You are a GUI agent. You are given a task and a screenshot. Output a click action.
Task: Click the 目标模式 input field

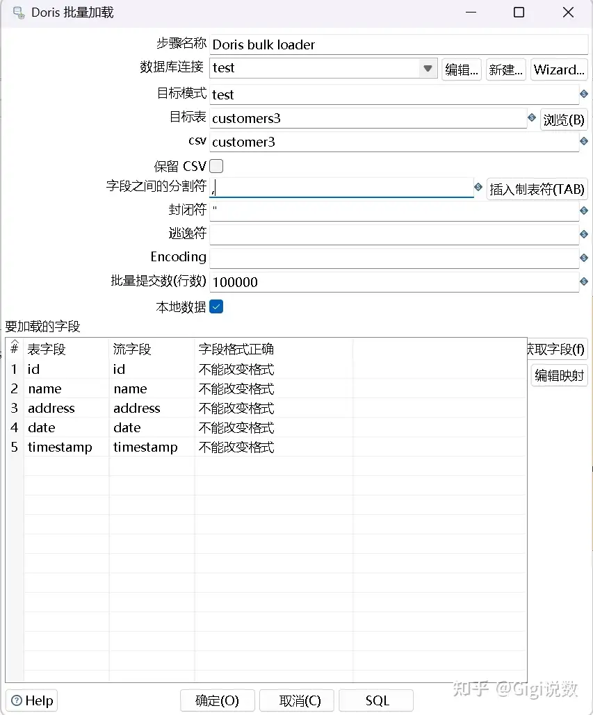pos(394,94)
